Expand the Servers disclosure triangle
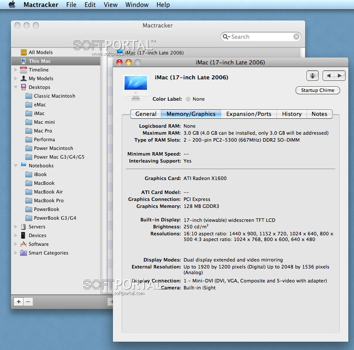The image size is (354, 350). coord(16,227)
